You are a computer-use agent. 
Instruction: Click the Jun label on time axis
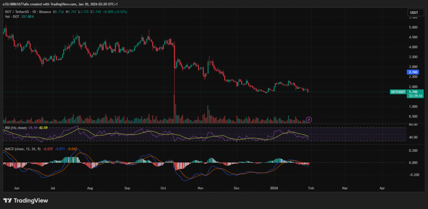point(18,189)
